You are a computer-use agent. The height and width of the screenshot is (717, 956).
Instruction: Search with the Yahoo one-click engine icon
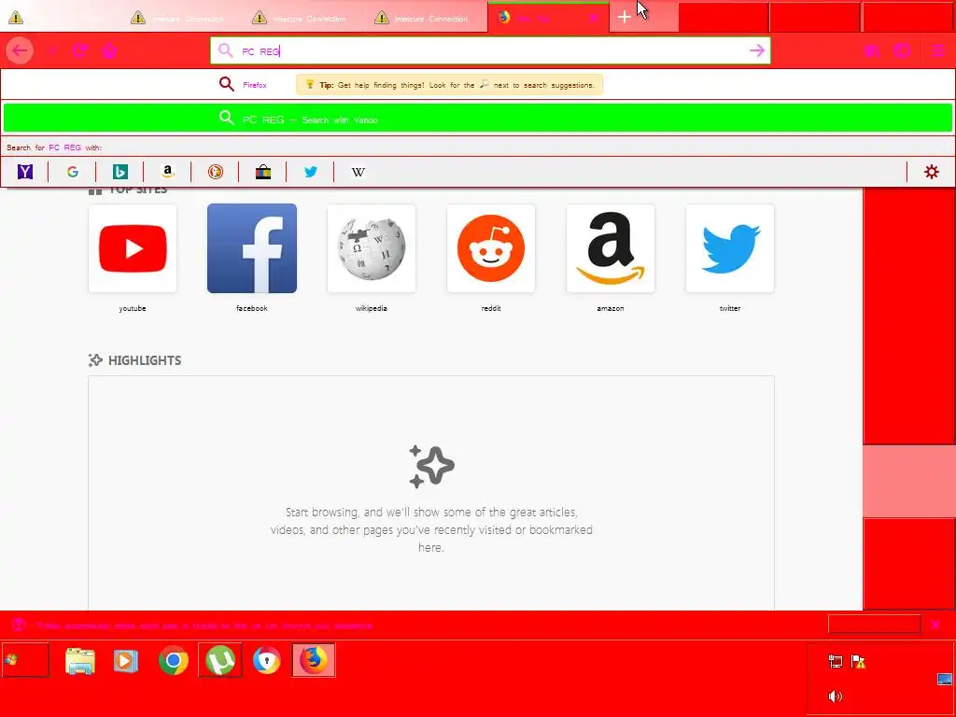coord(25,172)
